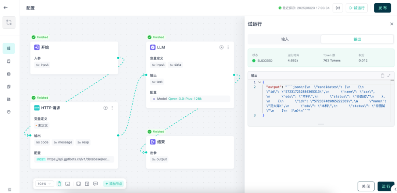The height and width of the screenshot is (193, 397).
Task: Select the configuration sliders icon in the sidebar
Action: click(x=8, y=48)
